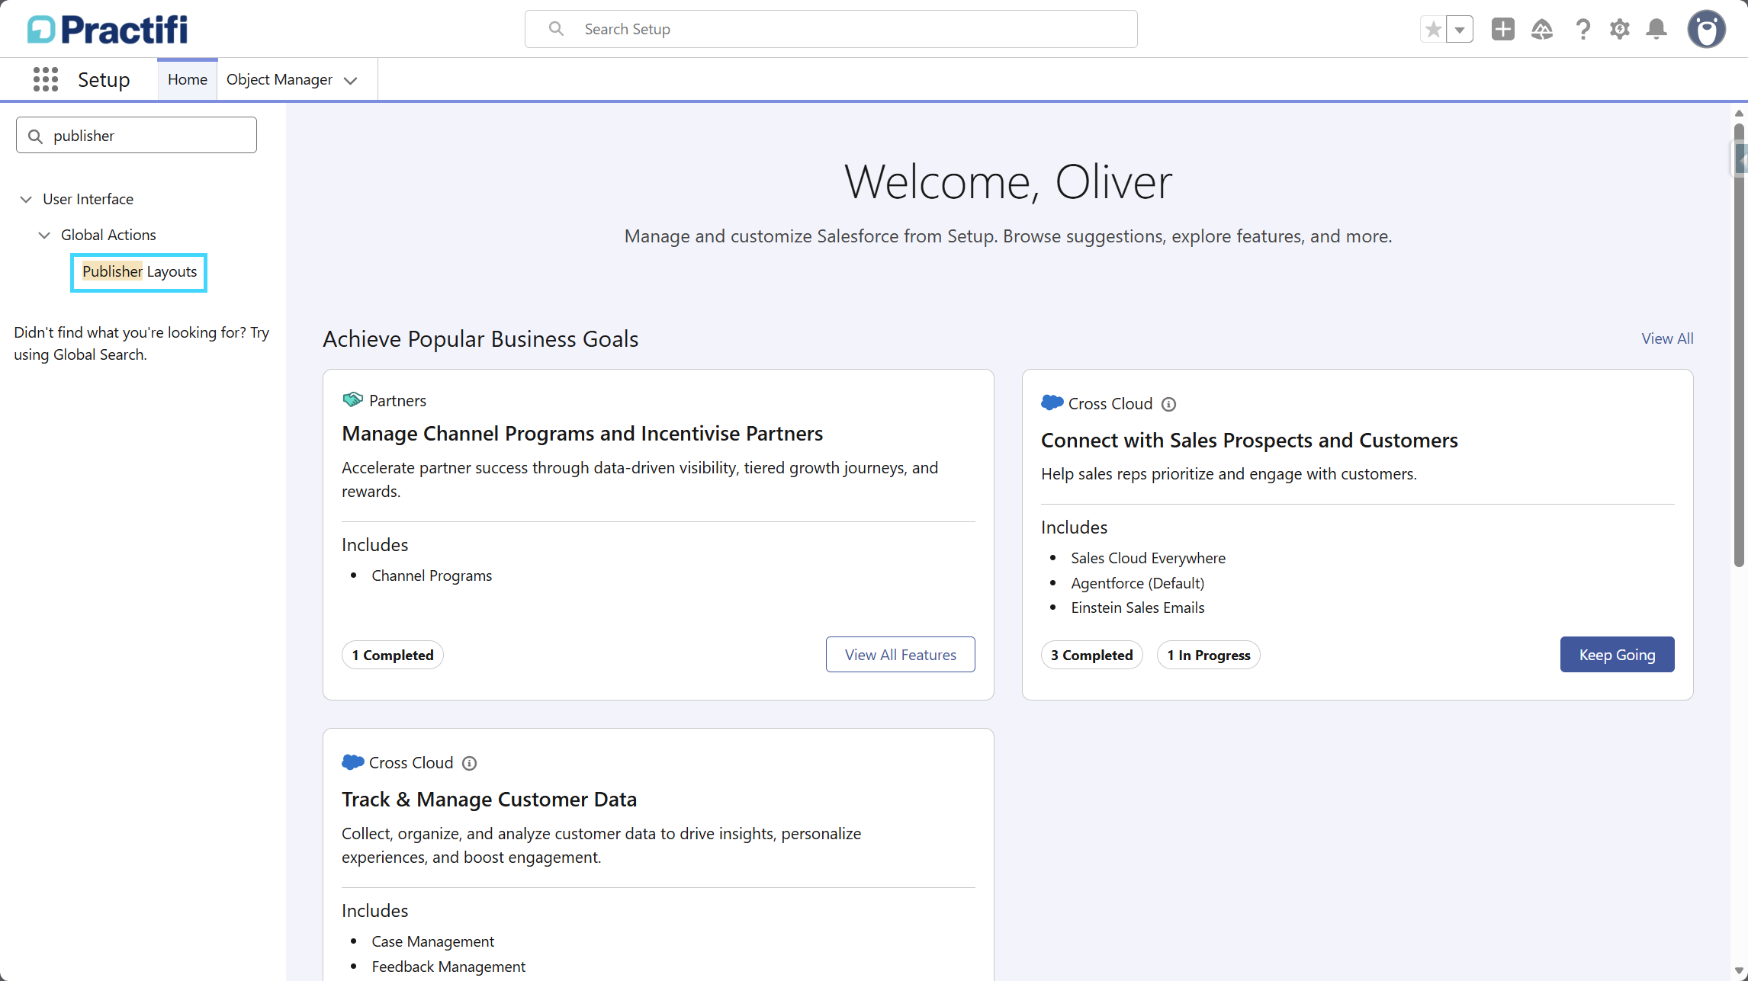Click the Channel Programs list item
Image resolution: width=1748 pixels, height=981 pixels.
pyautogui.click(x=432, y=575)
